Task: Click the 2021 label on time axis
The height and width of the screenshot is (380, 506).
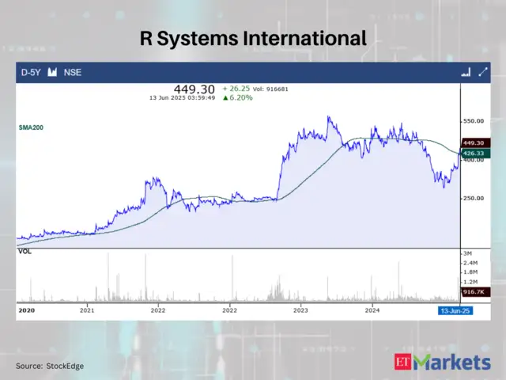Action: pyautogui.click(x=87, y=310)
